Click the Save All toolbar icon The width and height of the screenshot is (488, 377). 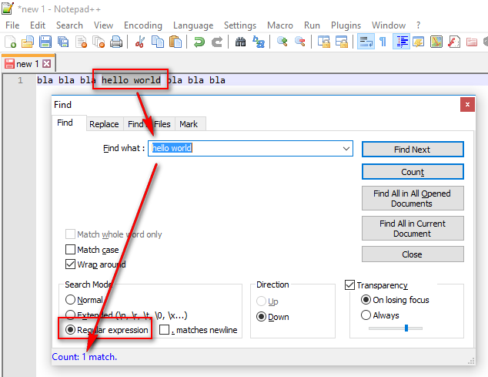(x=63, y=42)
